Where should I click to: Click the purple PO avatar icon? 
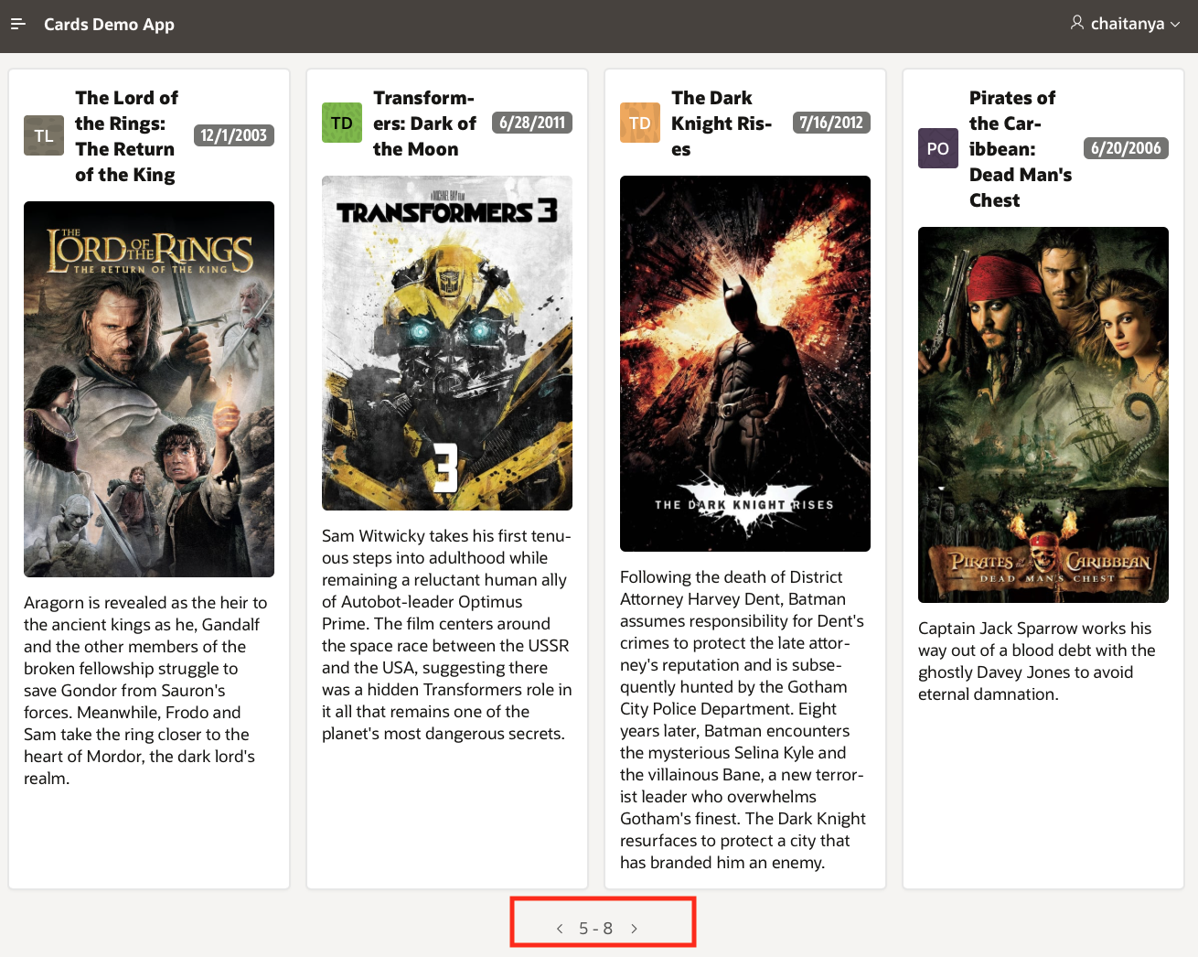[938, 148]
